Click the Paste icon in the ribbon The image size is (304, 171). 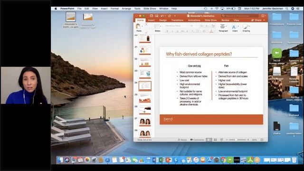click(x=138, y=27)
